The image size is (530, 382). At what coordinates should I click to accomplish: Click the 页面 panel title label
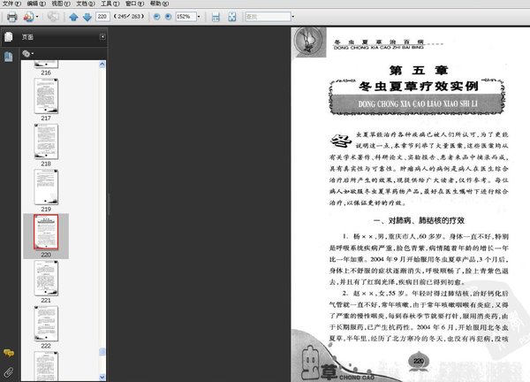[x=27, y=37]
